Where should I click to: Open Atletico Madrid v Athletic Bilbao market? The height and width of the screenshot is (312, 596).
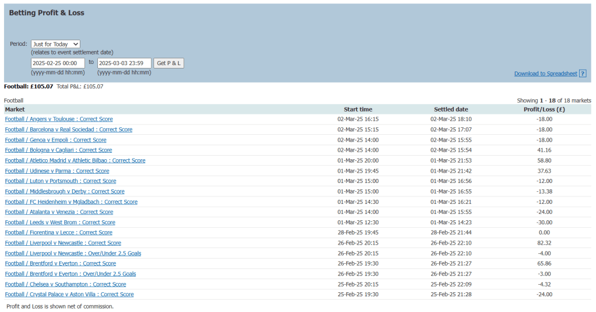coord(75,160)
